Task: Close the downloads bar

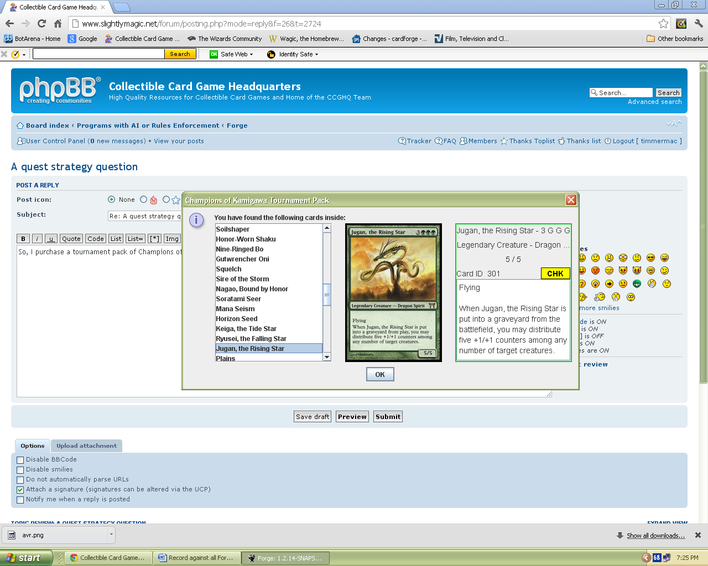Action: click(x=698, y=535)
